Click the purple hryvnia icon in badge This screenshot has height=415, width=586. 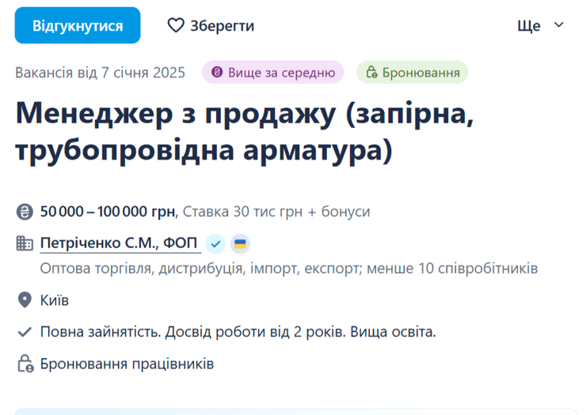point(217,73)
